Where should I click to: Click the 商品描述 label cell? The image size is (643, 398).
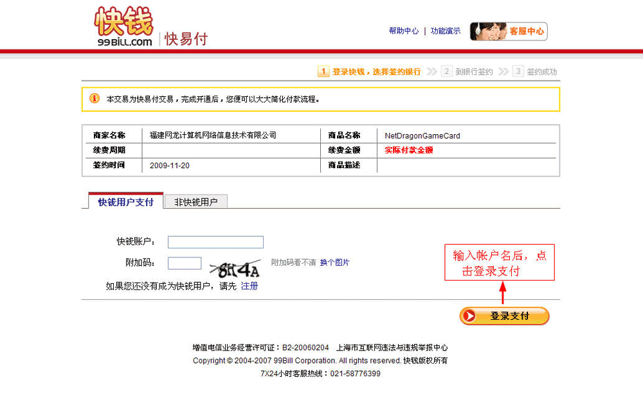click(344, 165)
